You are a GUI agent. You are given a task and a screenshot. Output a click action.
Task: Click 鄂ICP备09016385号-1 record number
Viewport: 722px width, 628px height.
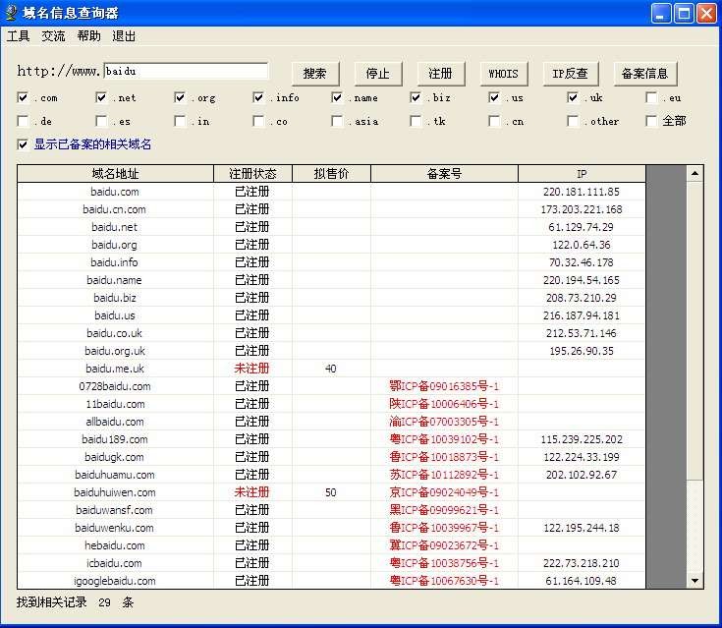[x=444, y=386]
